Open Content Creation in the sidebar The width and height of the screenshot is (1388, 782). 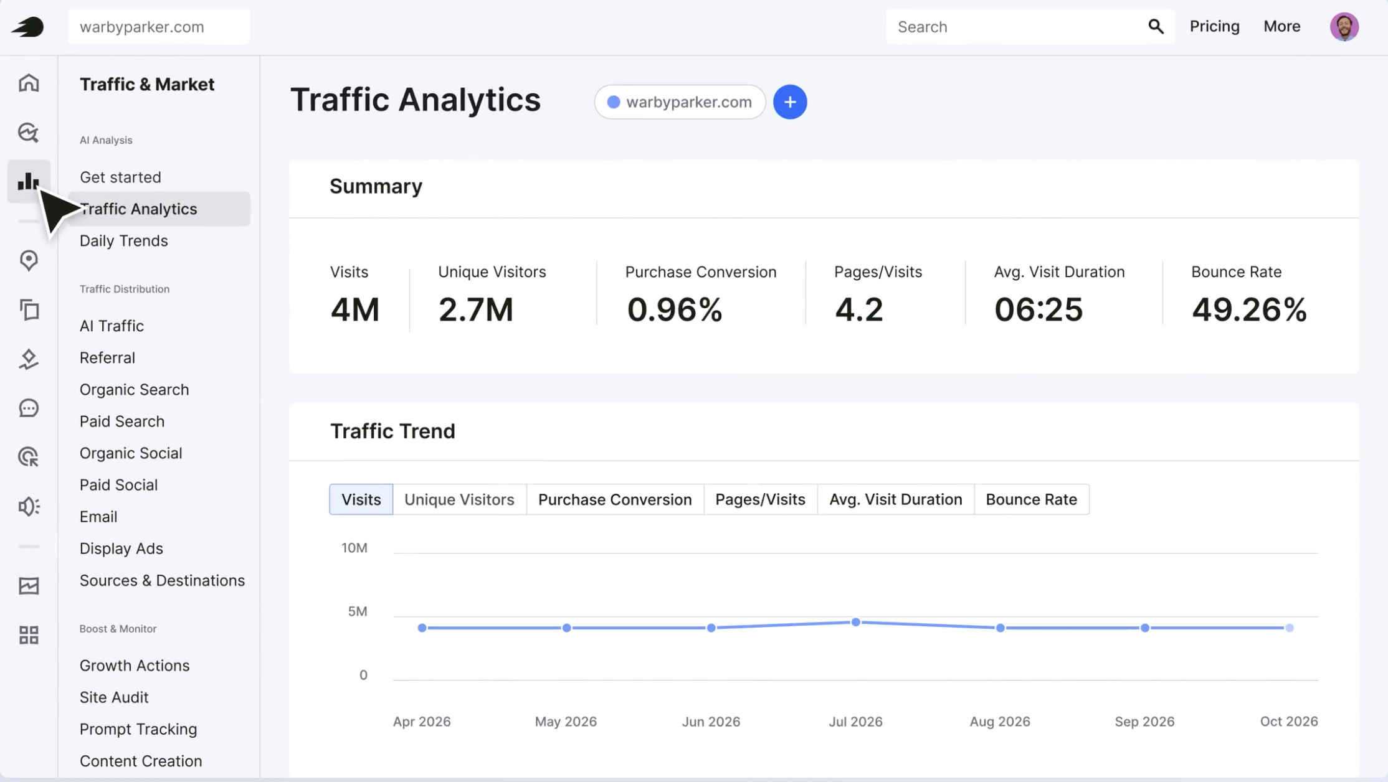pyautogui.click(x=141, y=761)
